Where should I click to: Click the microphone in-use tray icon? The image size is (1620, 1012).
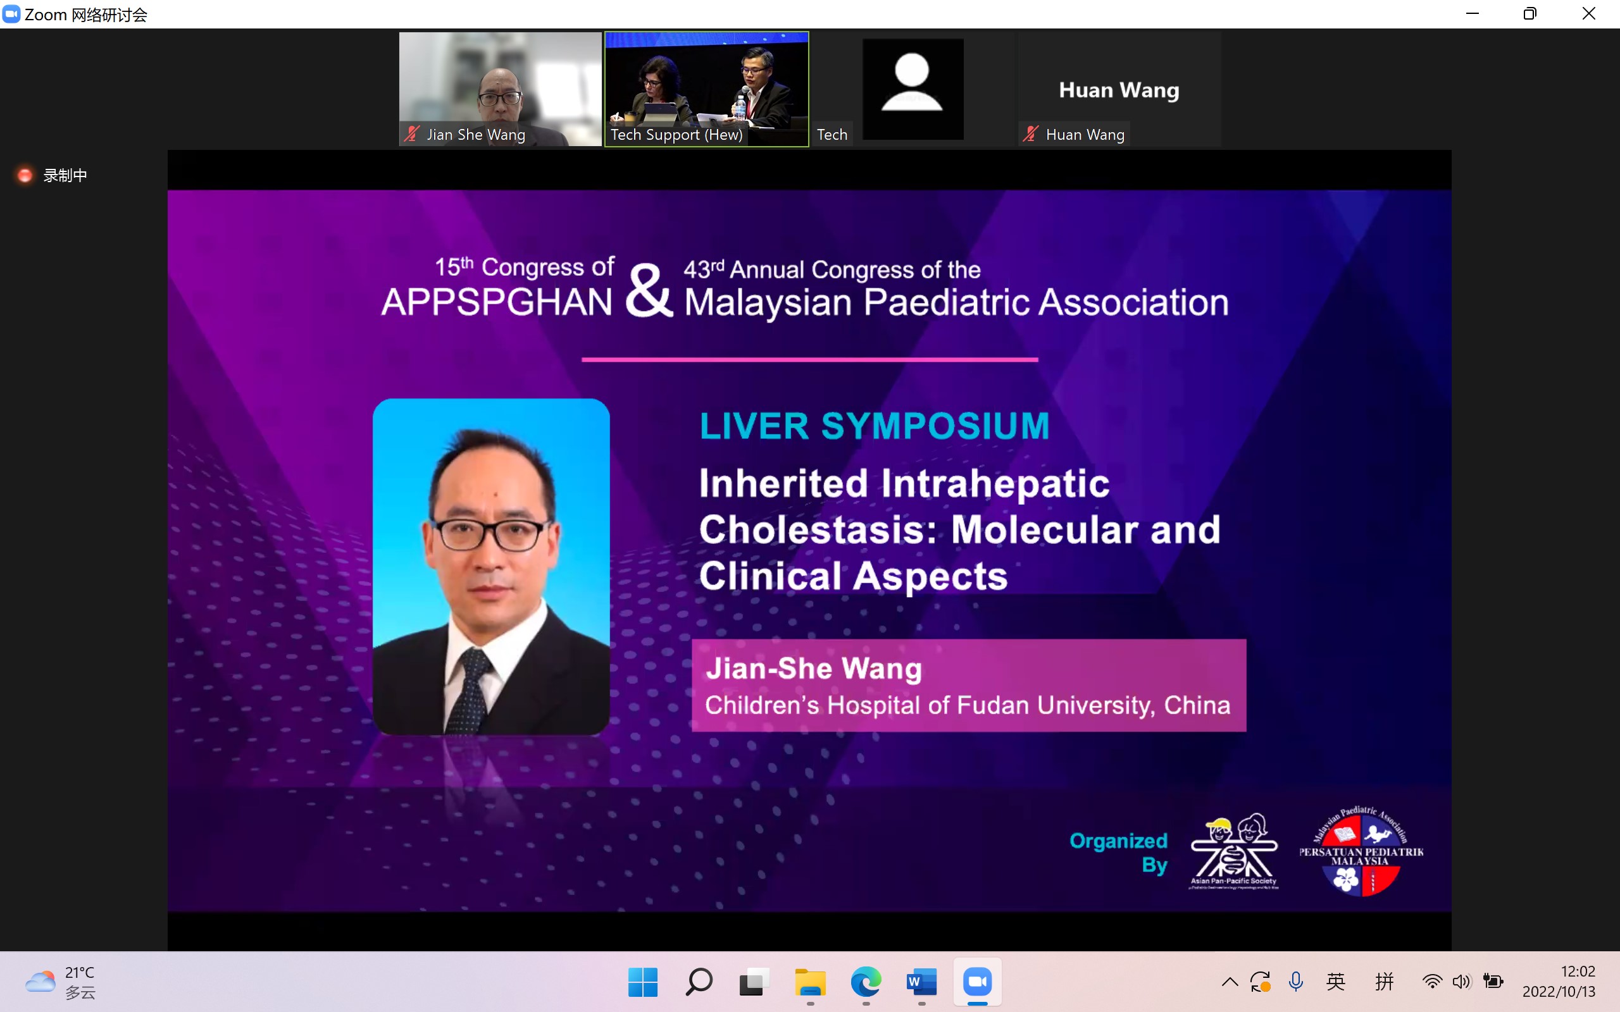click(1296, 982)
